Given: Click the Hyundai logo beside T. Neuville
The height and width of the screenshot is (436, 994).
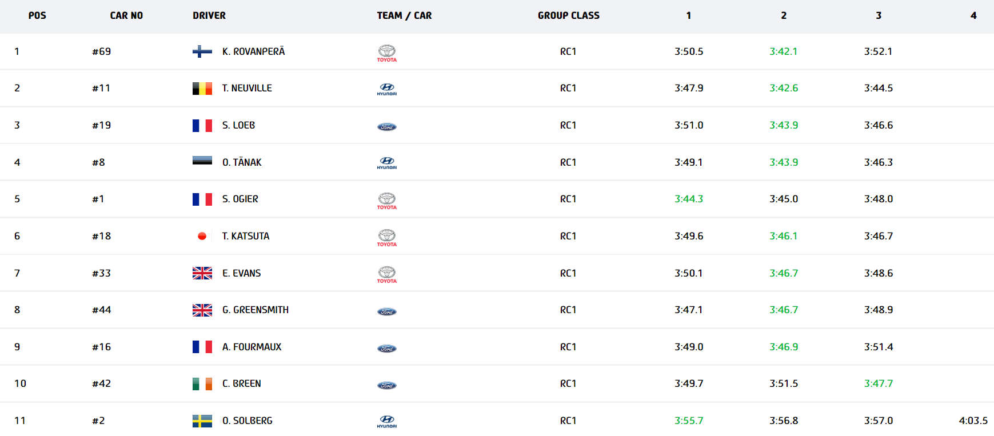Looking at the screenshot, I should click(x=386, y=89).
